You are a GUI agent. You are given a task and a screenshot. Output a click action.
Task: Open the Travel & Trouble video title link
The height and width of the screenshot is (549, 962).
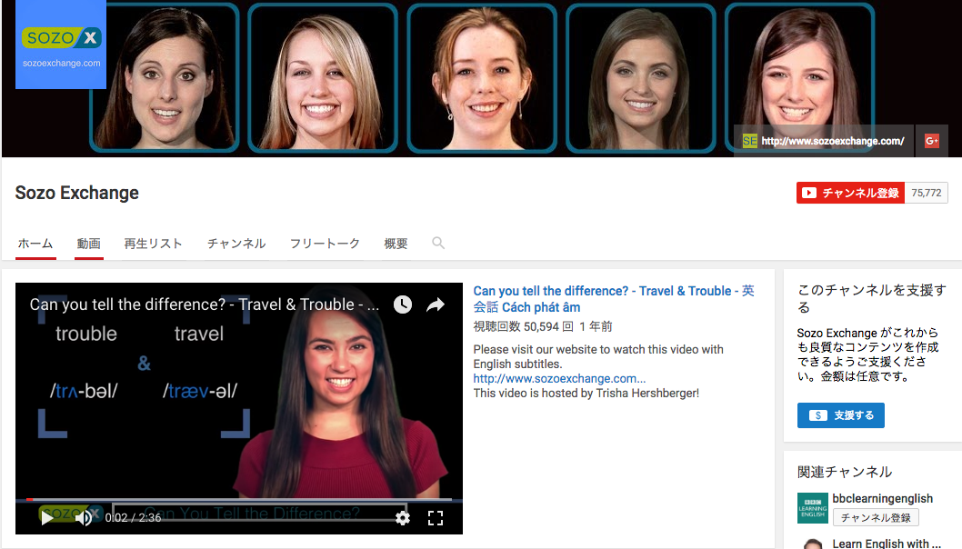[x=614, y=299]
